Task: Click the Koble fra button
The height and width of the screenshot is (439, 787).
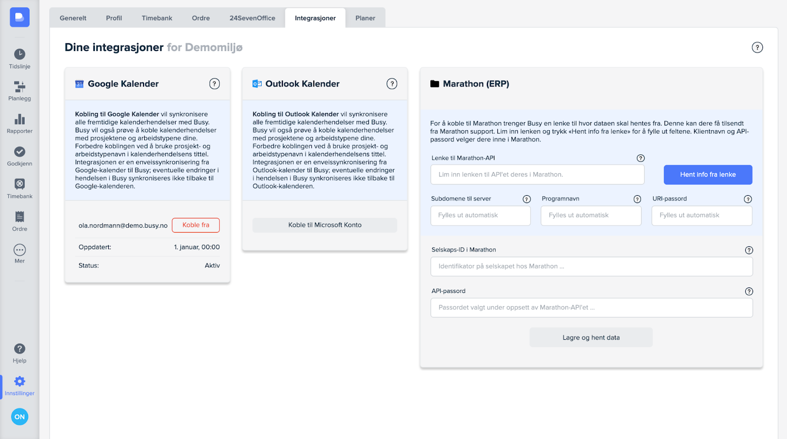Action: (x=196, y=225)
